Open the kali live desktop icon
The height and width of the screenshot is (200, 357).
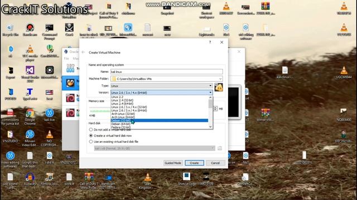point(50,115)
